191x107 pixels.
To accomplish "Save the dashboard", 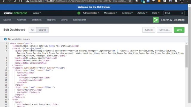I will pyautogui.click(x=179, y=30).
